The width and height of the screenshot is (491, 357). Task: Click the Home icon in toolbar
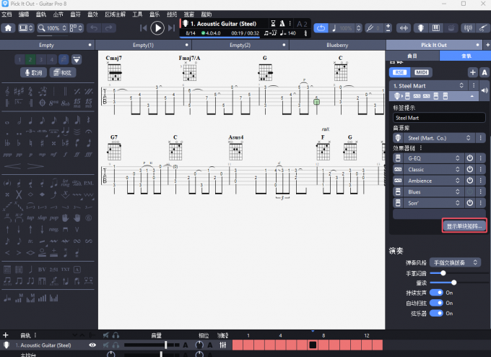coord(9,28)
